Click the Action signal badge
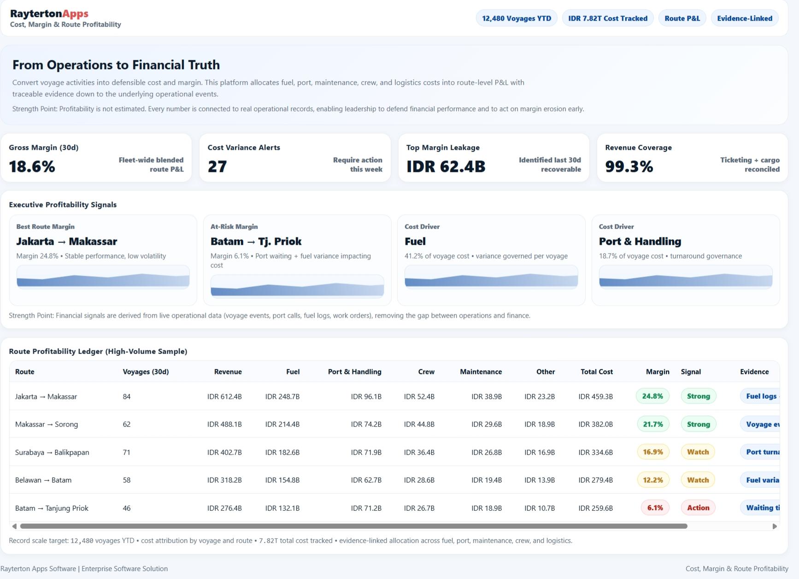The width and height of the screenshot is (799, 579). click(x=698, y=508)
